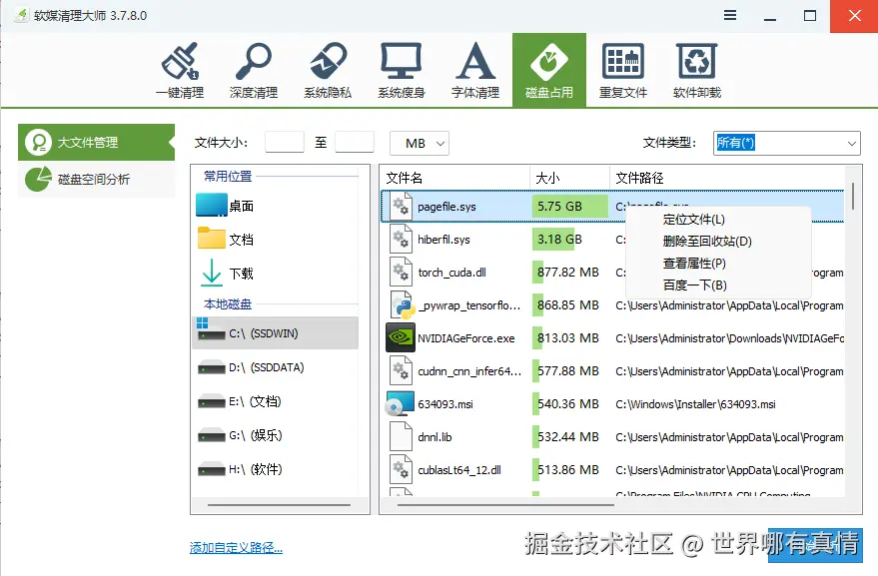Viewport: 878px width, 576px height.
Task: Select the 634093.msi file name
Action: [445, 404]
